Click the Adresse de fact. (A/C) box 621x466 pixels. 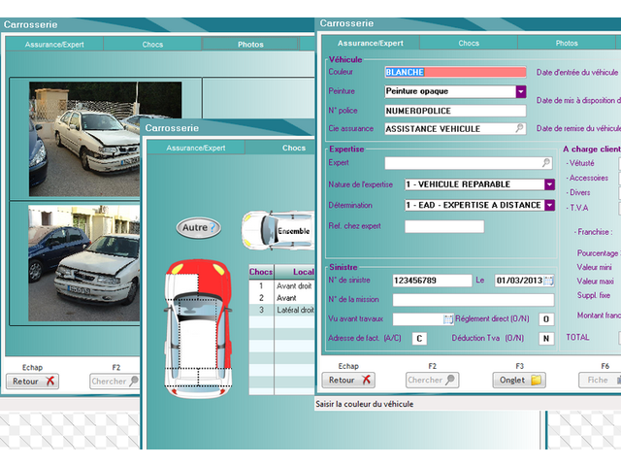[419, 339]
